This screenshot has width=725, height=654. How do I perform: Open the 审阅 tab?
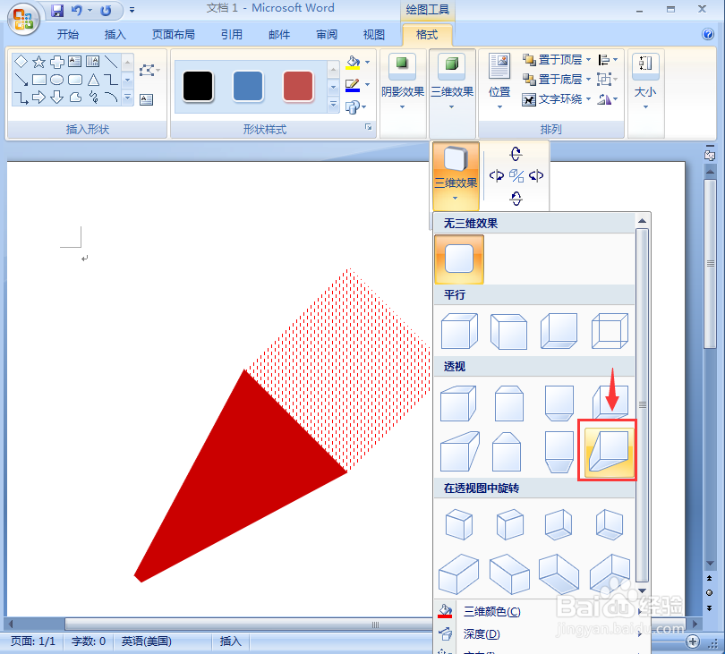tap(327, 35)
